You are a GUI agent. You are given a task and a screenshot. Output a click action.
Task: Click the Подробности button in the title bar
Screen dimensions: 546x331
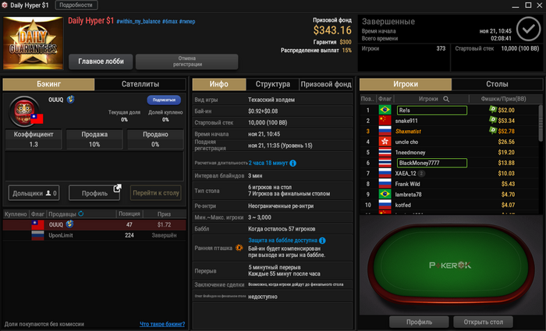(76, 5)
